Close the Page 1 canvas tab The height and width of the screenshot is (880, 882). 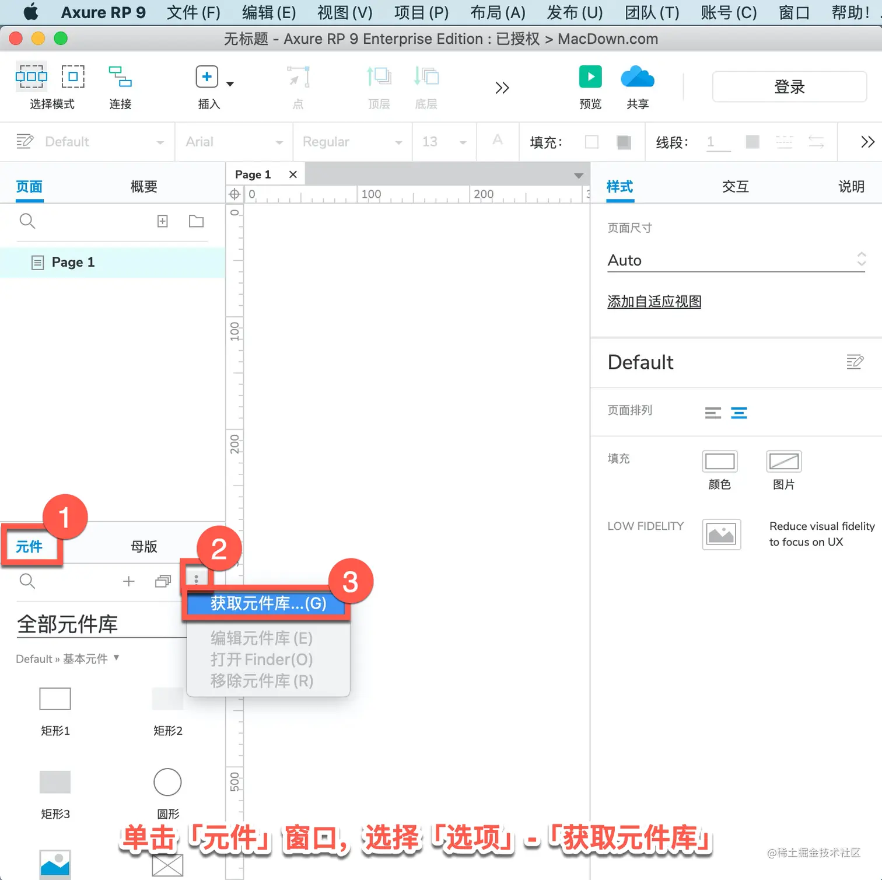pos(293,174)
